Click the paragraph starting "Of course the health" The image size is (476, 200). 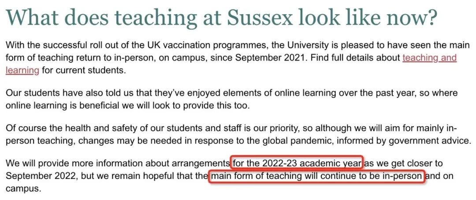point(238,135)
